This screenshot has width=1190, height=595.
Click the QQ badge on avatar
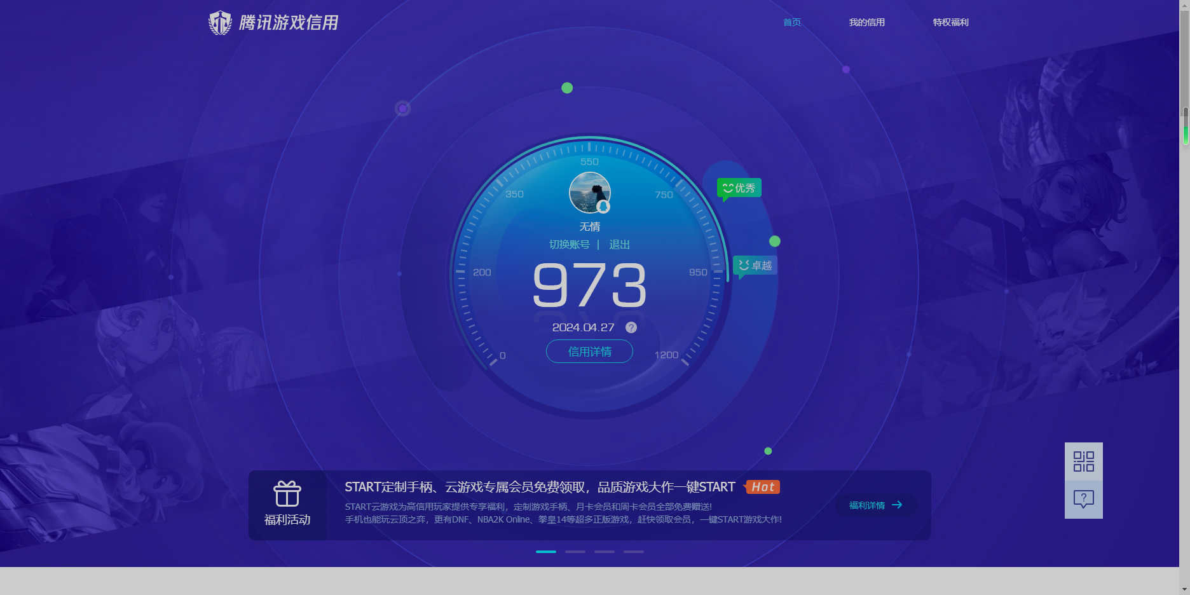point(604,207)
